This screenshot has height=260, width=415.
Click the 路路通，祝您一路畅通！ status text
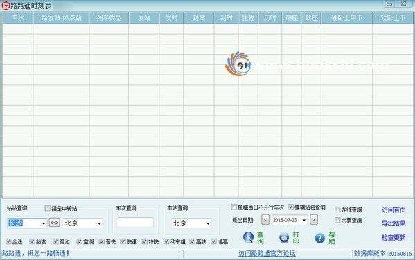[x=36, y=253]
